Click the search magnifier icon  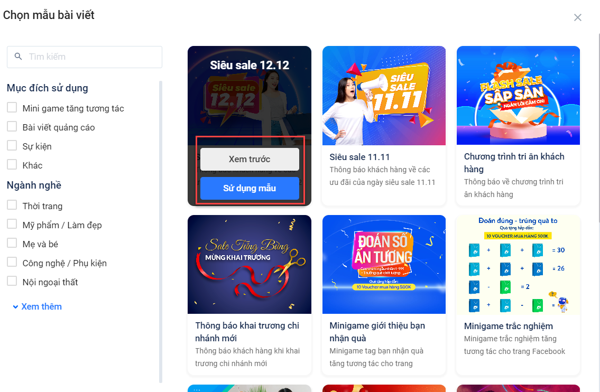click(18, 57)
